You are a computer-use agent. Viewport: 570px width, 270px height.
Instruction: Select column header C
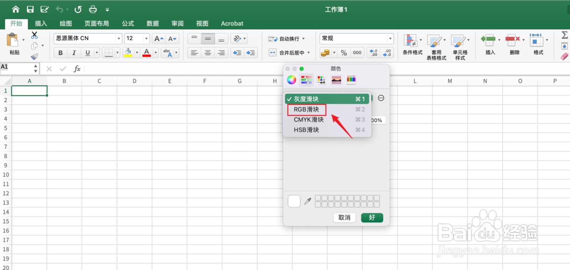(x=99, y=81)
